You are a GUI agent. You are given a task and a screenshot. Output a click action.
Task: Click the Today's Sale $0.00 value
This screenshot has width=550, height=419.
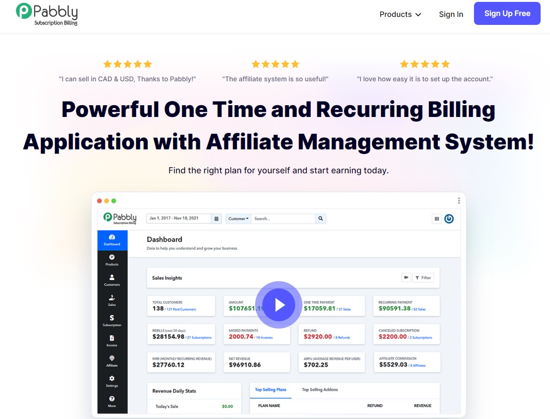[227, 406]
